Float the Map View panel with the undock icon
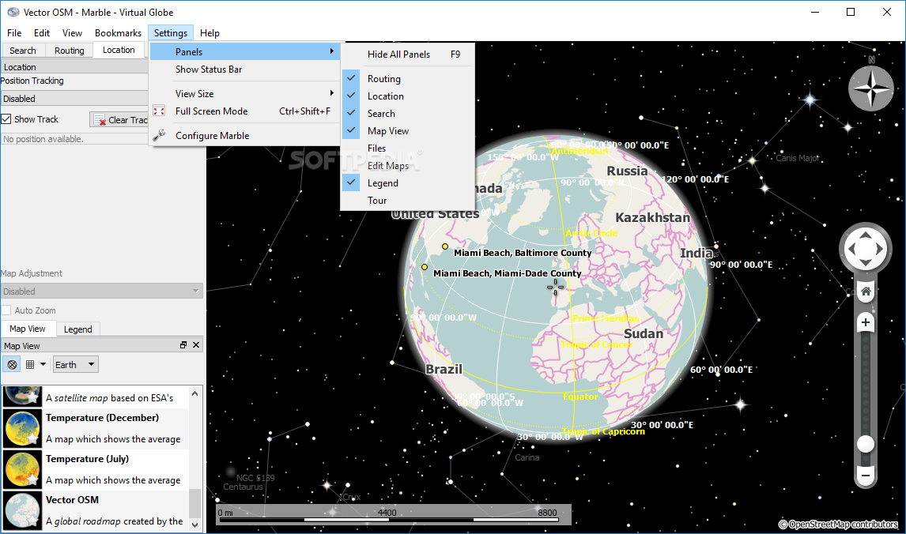The width and height of the screenshot is (906, 534). (183, 344)
